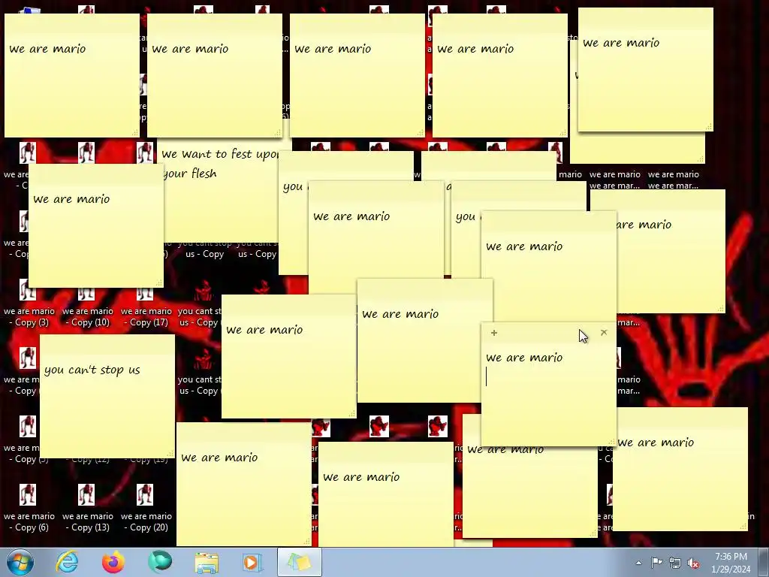Select 'we are mario - Copy (20)' desktop file

click(x=146, y=509)
